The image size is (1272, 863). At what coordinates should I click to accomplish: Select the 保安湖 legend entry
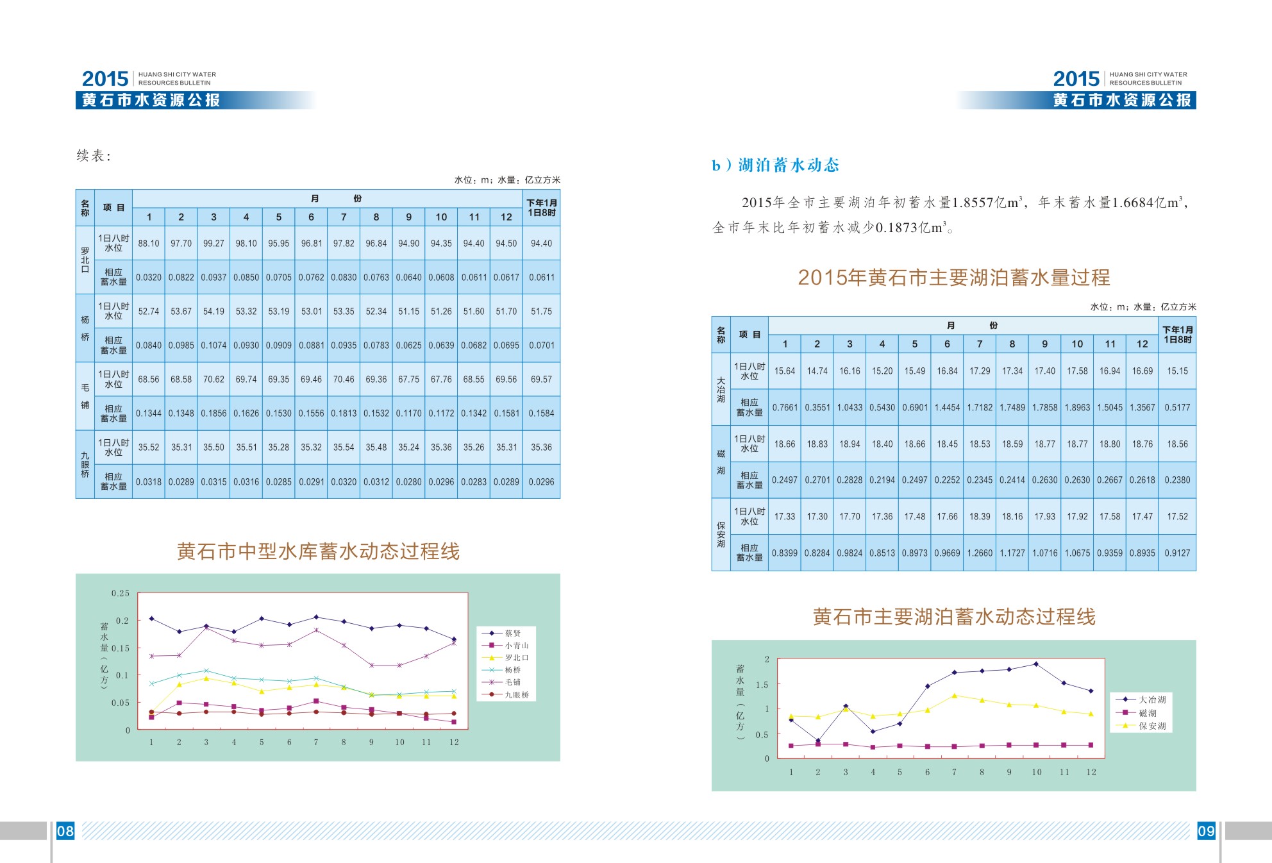pos(1152,726)
